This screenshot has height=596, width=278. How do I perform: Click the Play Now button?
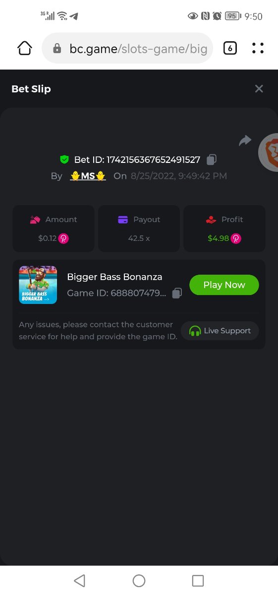(224, 285)
